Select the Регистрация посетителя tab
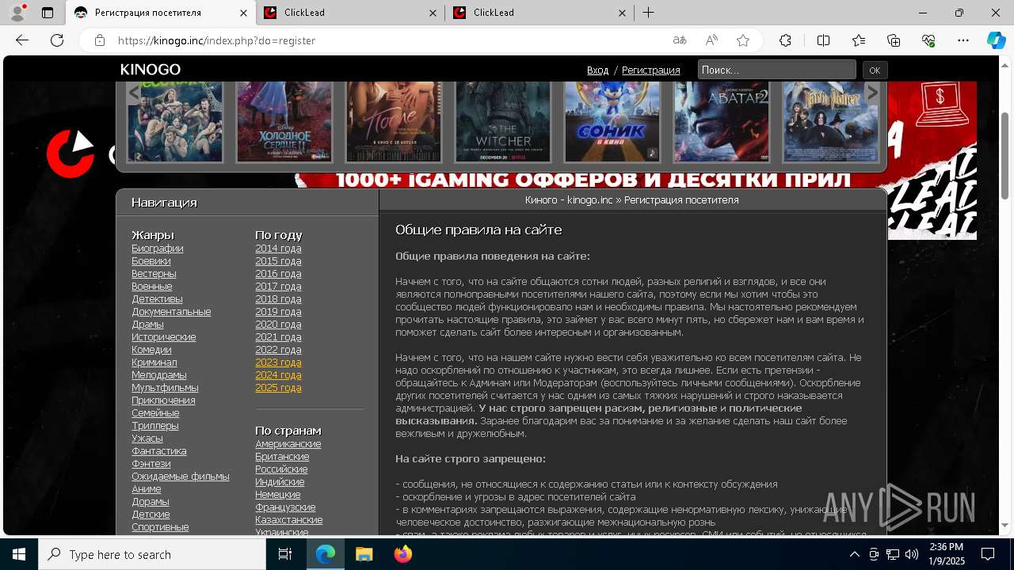The image size is (1014, 570). click(161, 13)
